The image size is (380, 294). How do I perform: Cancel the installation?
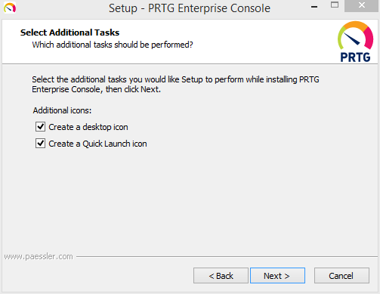(341, 276)
